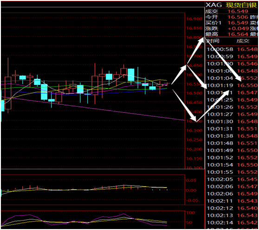Select the 10:01:26 tick row
Screen dimensions: 259x230
(x=232, y=107)
